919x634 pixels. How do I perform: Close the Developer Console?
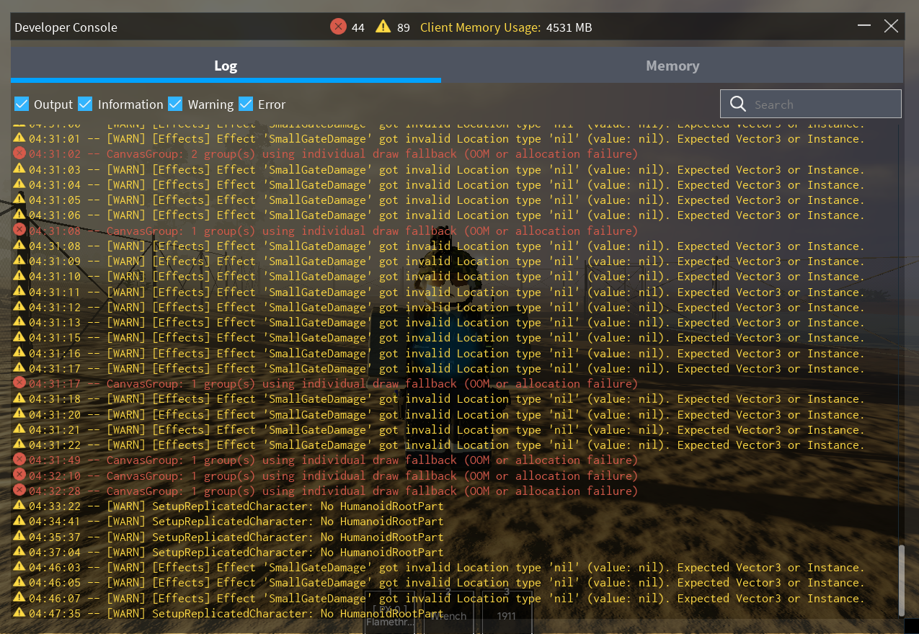(x=891, y=27)
